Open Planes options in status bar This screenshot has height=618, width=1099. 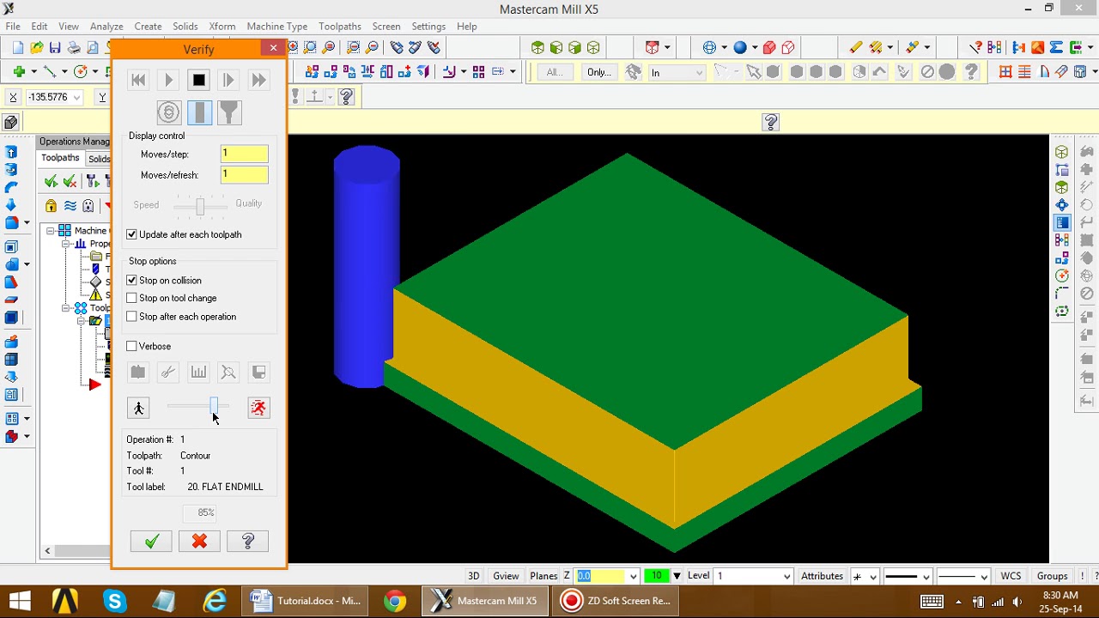click(543, 576)
